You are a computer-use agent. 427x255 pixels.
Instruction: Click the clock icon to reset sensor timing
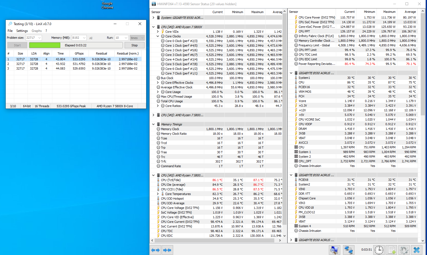tap(379, 250)
